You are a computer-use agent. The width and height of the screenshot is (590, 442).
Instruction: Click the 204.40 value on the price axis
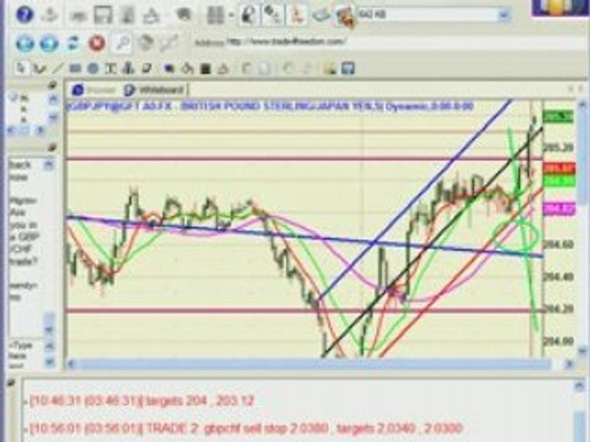(x=559, y=277)
